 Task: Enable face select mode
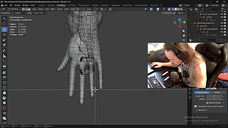pyautogui.click(x=29, y=9)
